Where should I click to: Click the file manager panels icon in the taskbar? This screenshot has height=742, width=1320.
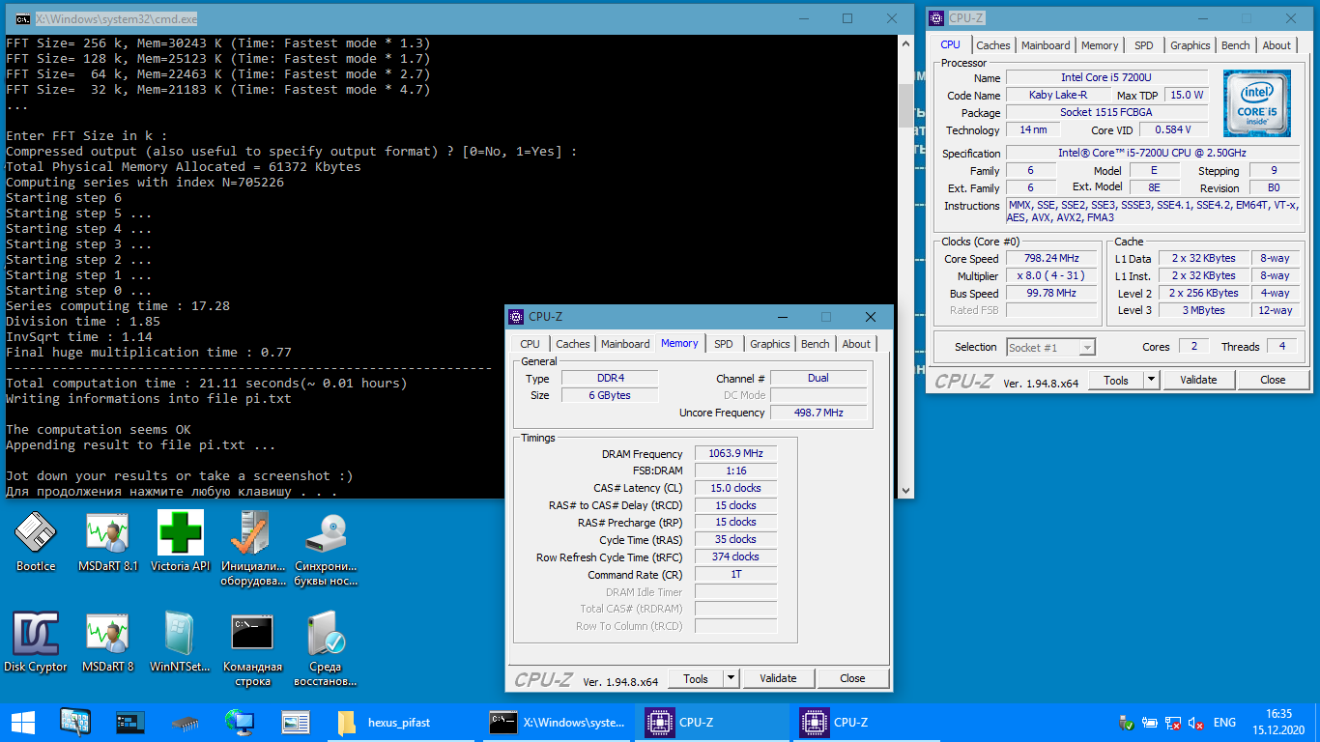click(x=295, y=722)
